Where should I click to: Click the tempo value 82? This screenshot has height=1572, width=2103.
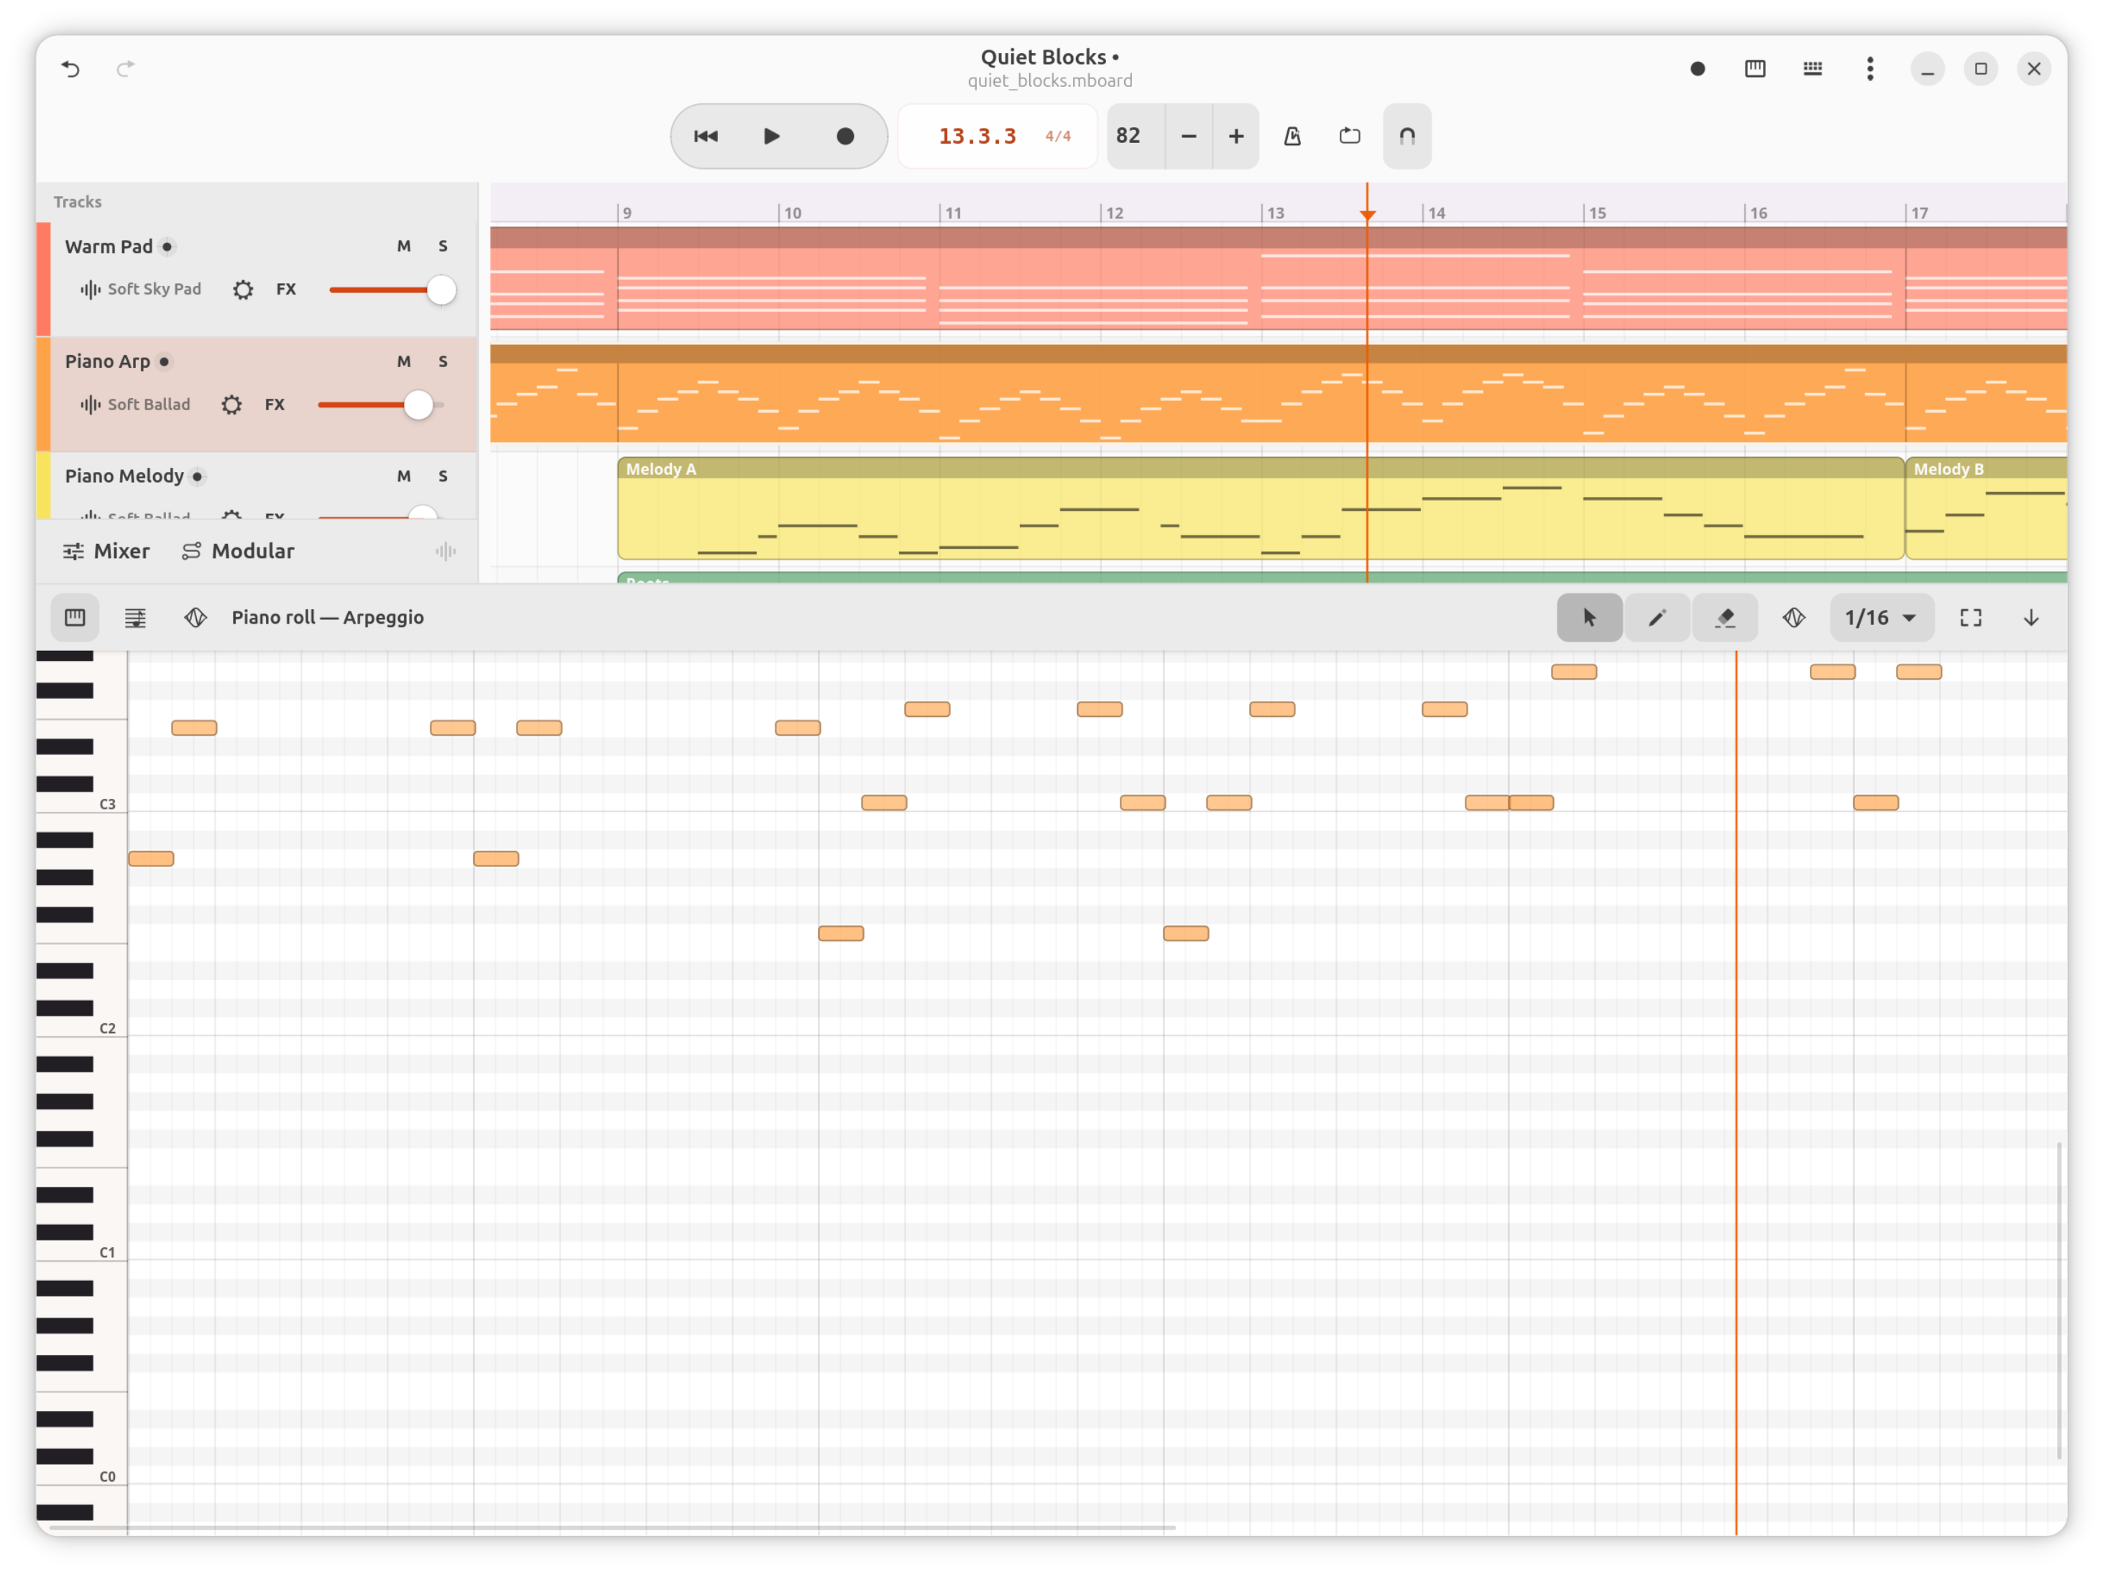point(1128,136)
